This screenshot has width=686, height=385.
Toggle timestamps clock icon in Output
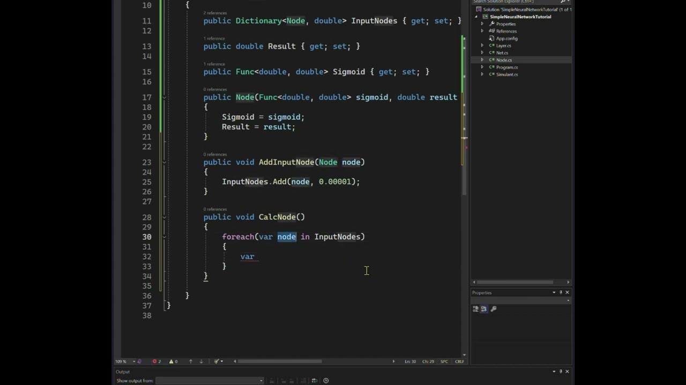click(x=326, y=381)
